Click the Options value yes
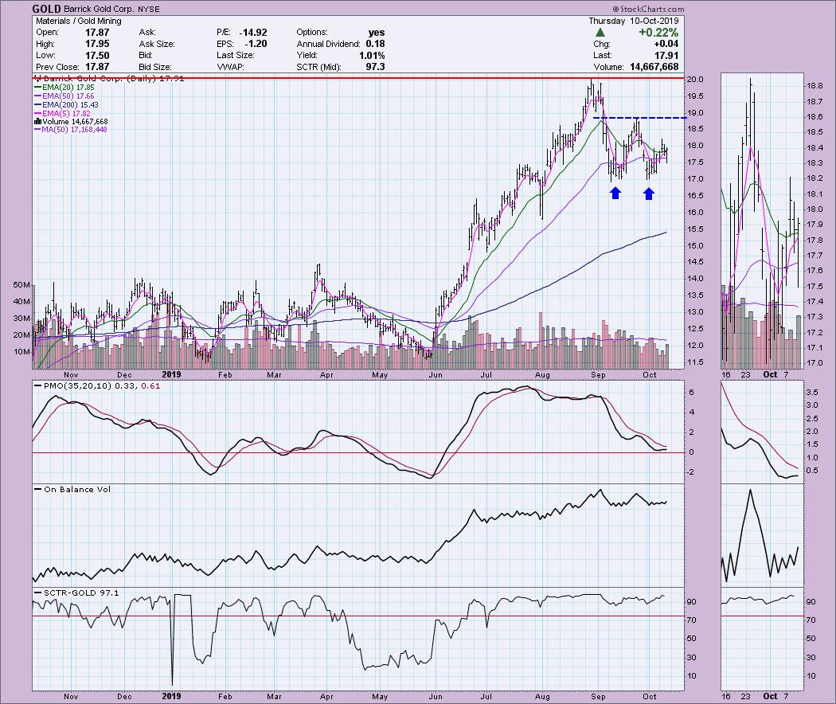 click(377, 33)
